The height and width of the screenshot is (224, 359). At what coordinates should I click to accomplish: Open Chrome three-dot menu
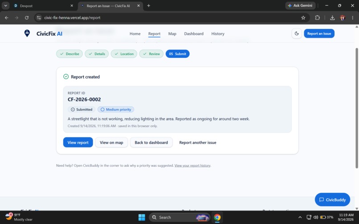pyautogui.click(x=353, y=18)
